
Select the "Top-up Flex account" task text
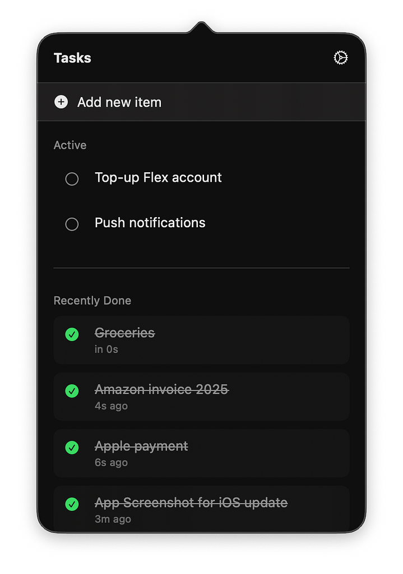click(x=158, y=178)
